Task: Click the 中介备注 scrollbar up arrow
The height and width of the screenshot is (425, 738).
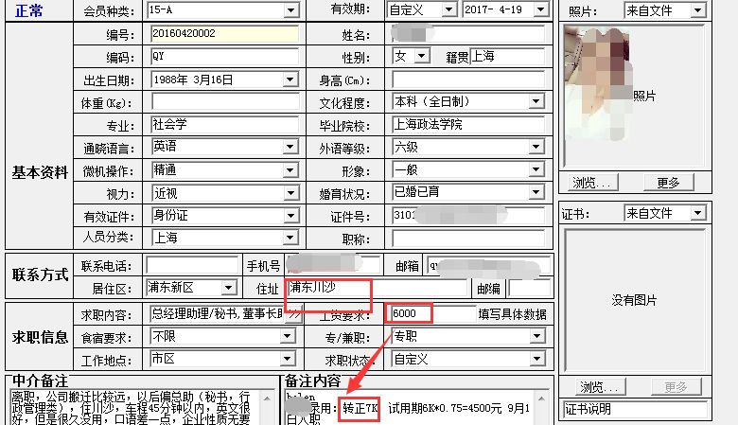Action: (x=267, y=398)
